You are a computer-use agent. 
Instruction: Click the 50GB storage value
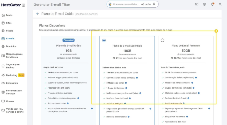coord(186,51)
